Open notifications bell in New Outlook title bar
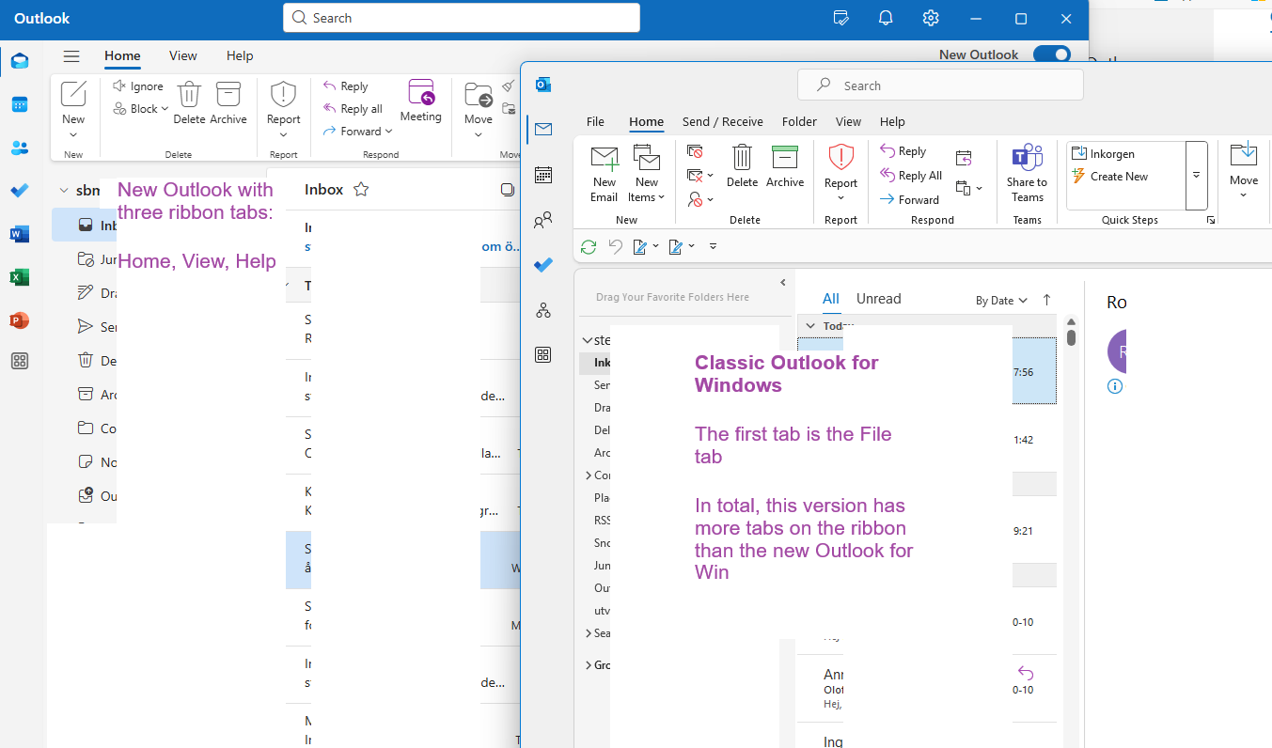This screenshot has height=748, width=1272. [x=886, y=18]
